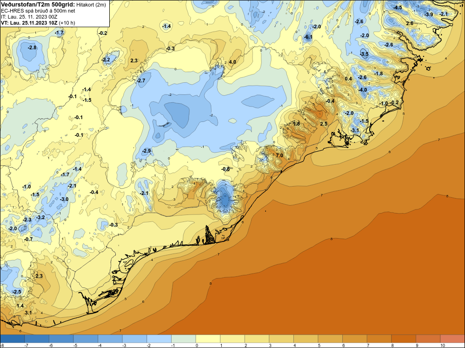This screenshot has width=465, height=348.
Task: Click the positive "2.6" temperature value
Action: click(410, 23)
